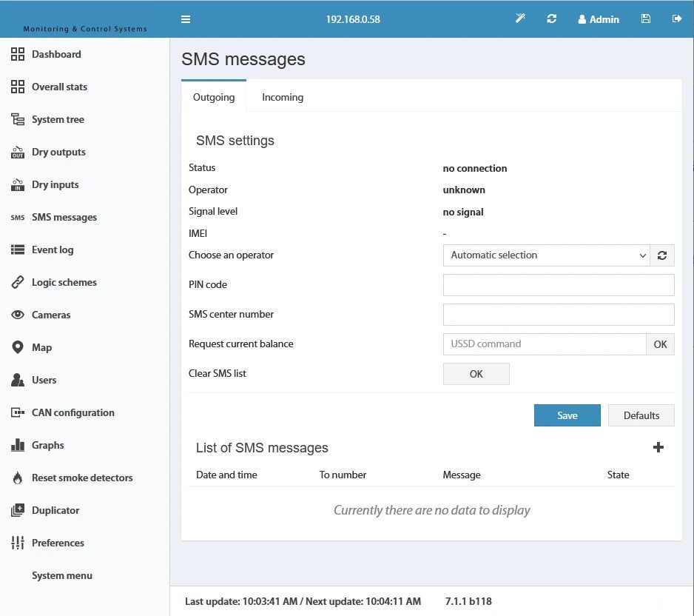Viewport: 694px width, 616px height.
Task: Click the Cameras eye icon
Action: pos(18,315)
